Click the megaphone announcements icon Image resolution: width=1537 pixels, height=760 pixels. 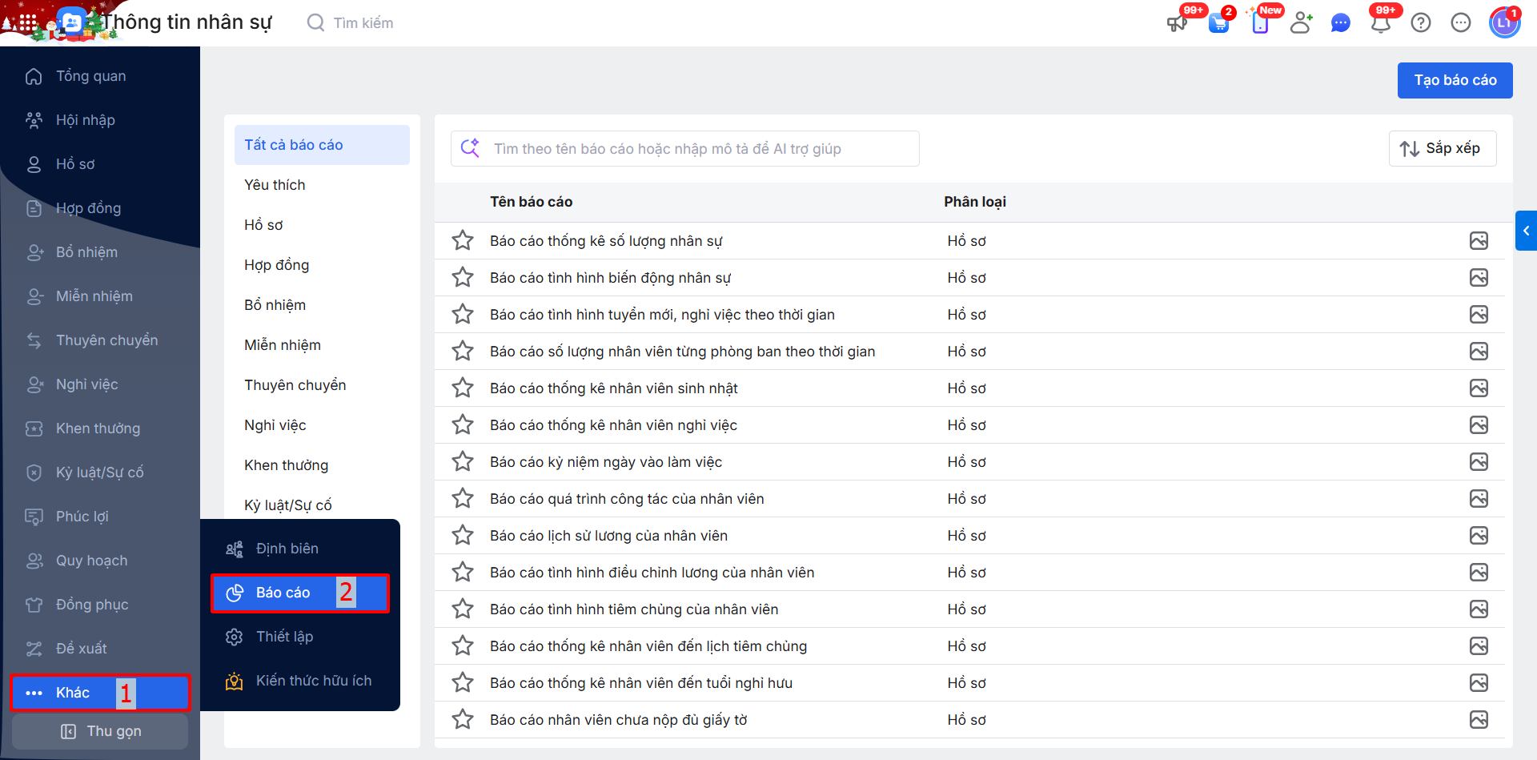[1177, 23]
